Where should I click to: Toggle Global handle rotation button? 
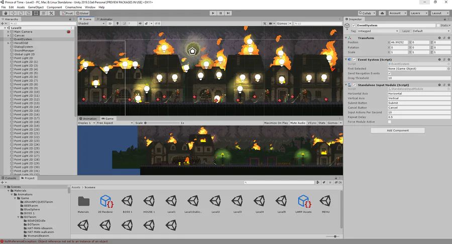82,13
